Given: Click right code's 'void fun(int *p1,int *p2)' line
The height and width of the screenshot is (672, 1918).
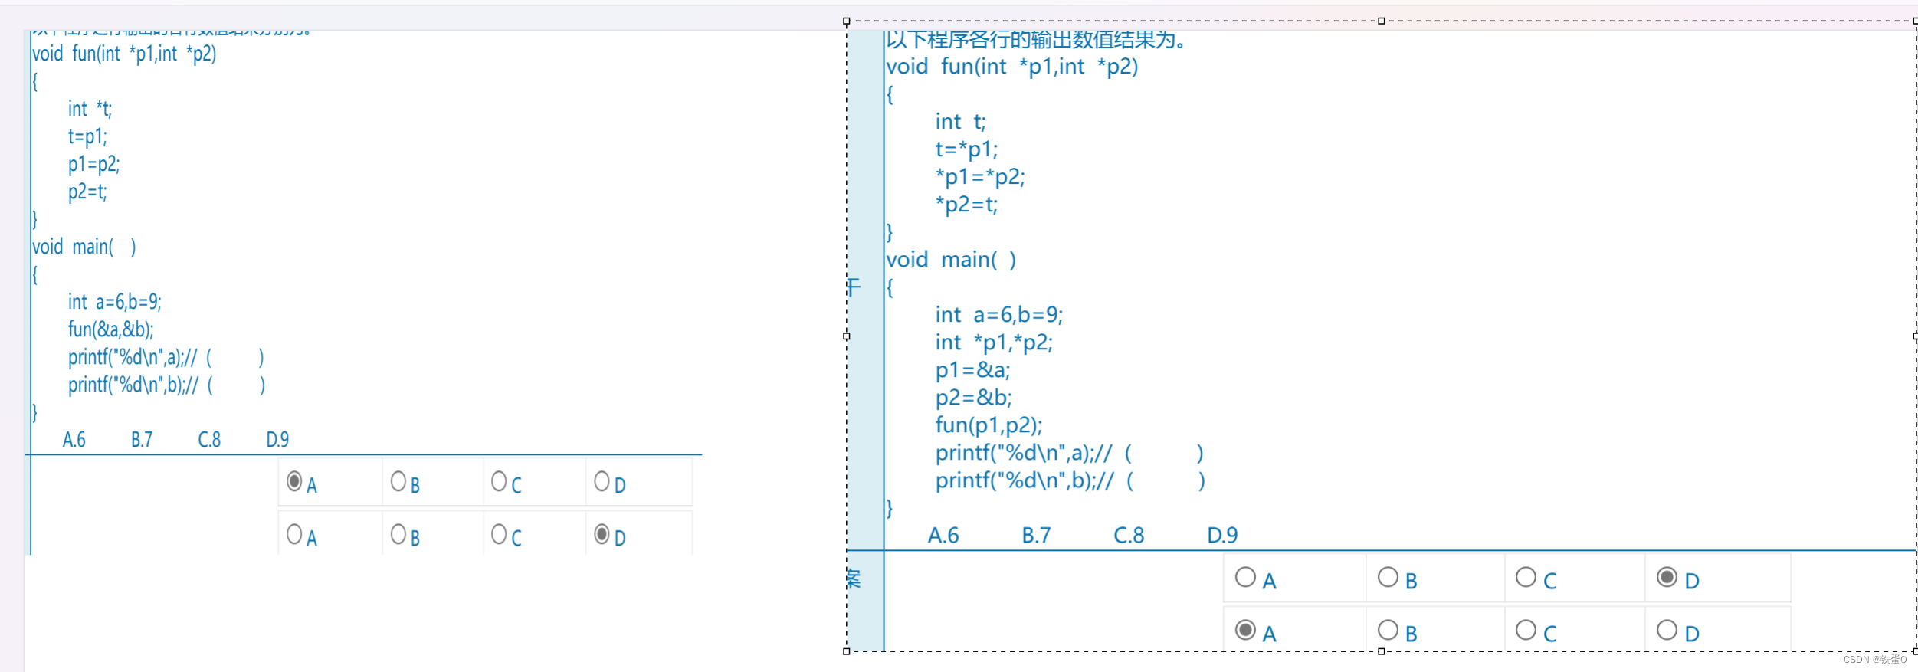Looking at the screenshot, I should click(x=1012, y=67).
